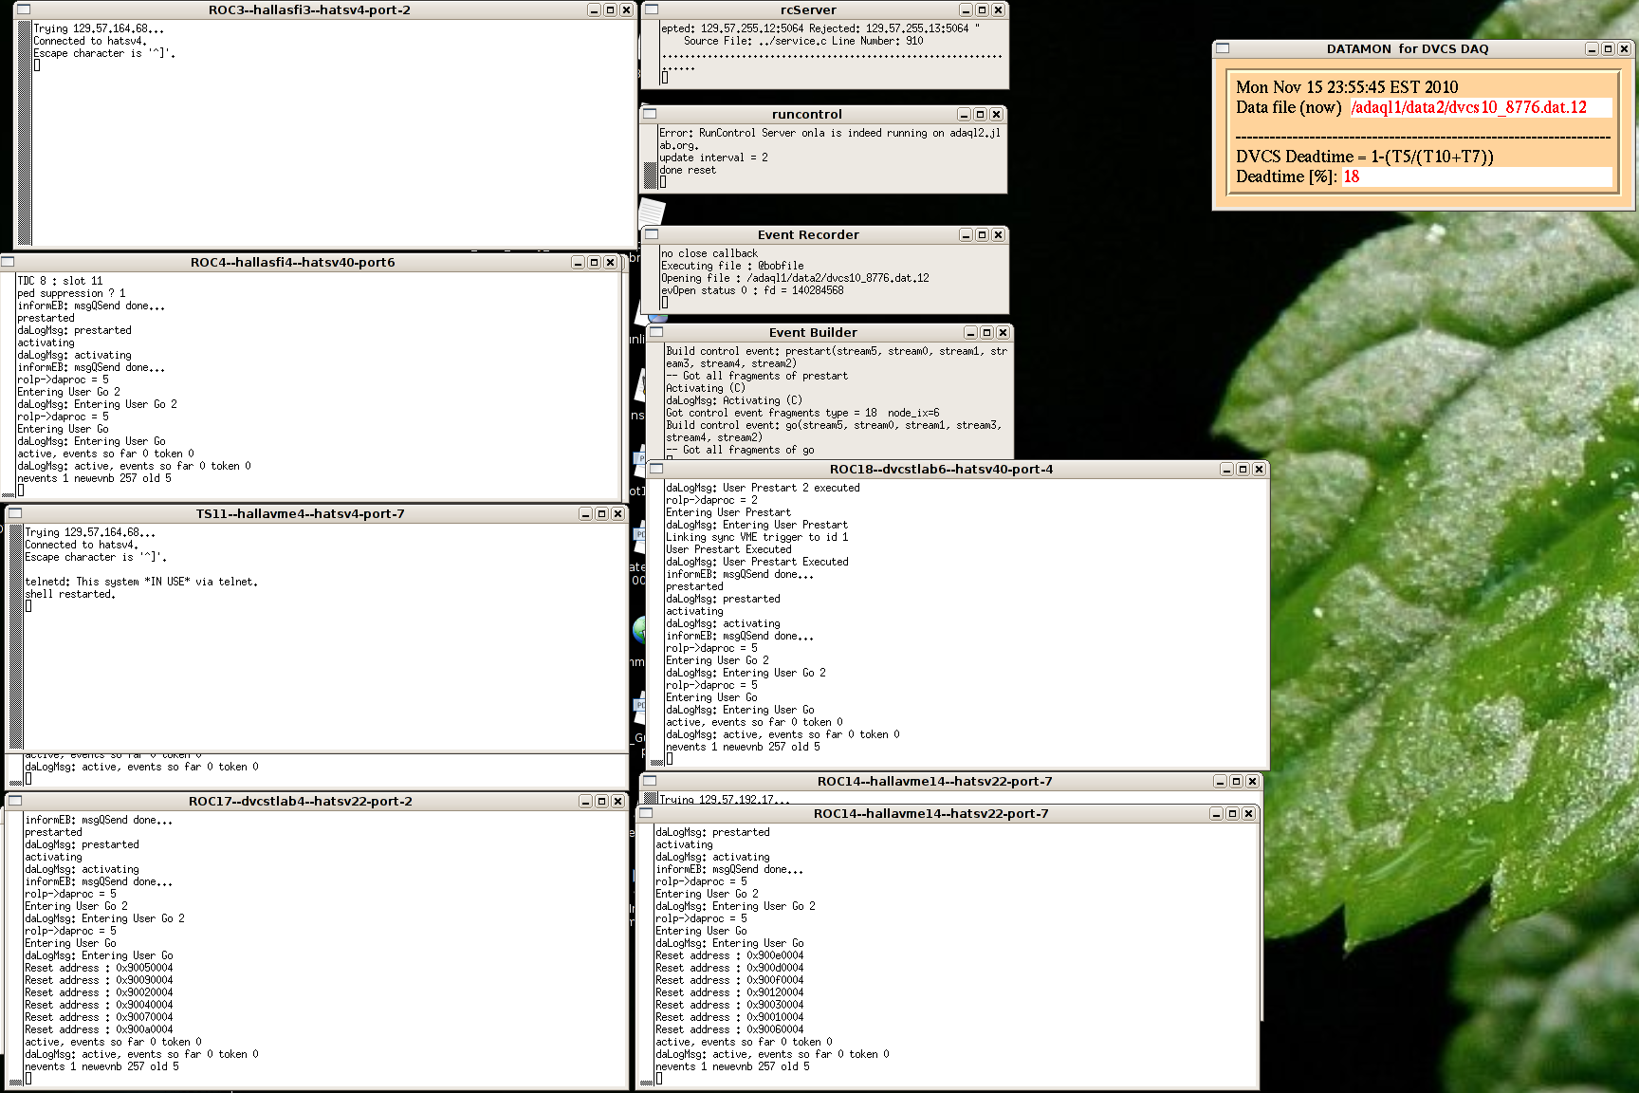
Task: Open window menu icon of DATAMON window
Action: pyautogui.click(x=1223, y=48)
